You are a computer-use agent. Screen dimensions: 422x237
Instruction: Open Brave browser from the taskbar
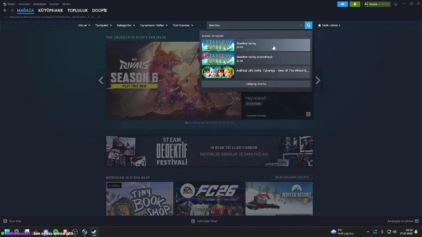click(x=65, y=232)
